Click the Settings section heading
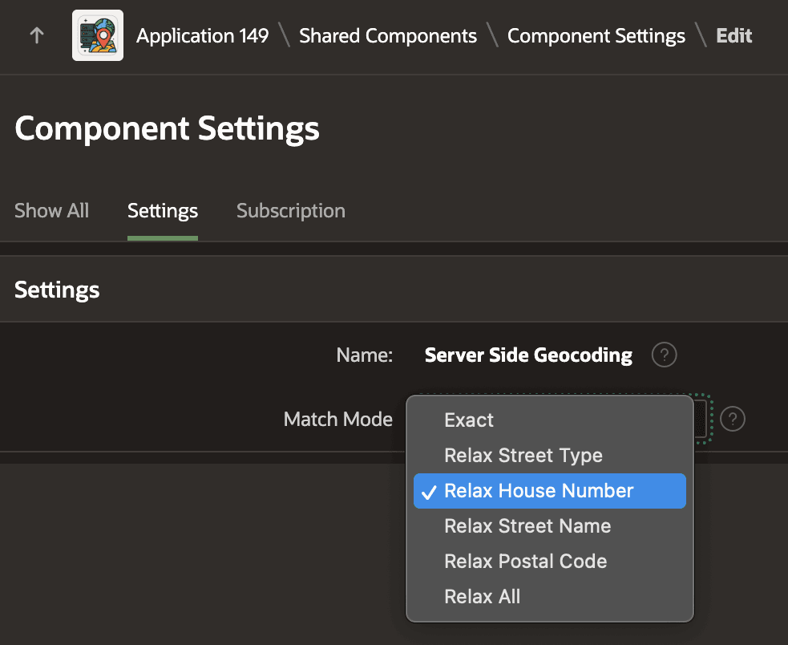 coord(57,290)
